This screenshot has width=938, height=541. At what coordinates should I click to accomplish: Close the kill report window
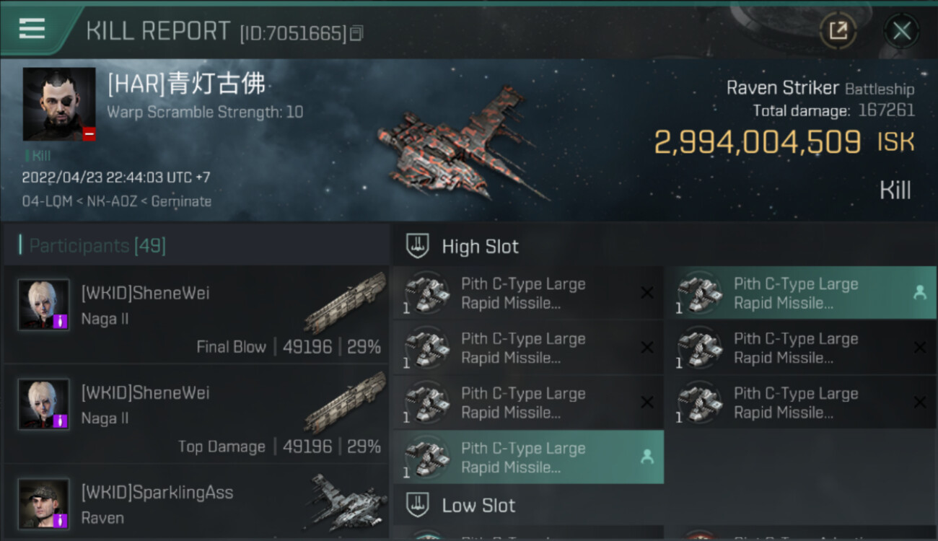901,31
